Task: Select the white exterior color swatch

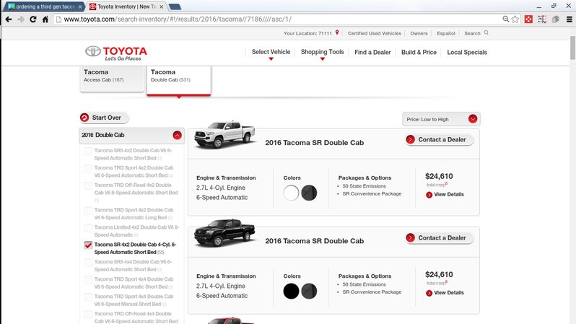Action: click(x=291, y=193)
